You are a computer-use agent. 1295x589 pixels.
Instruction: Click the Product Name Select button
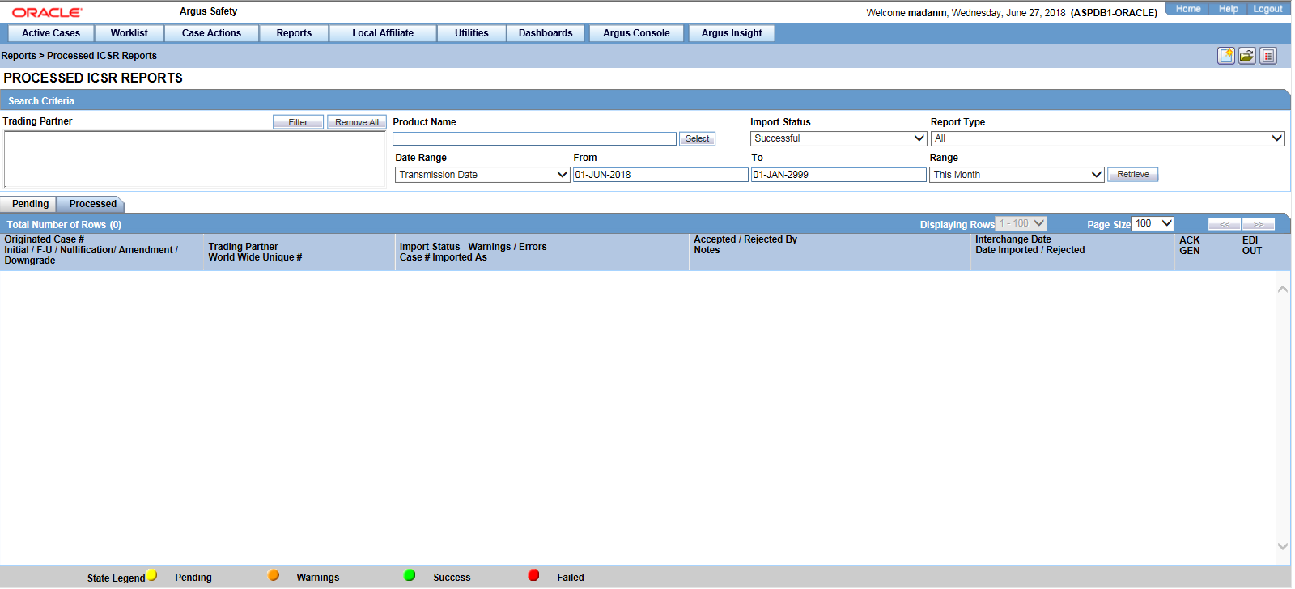pyautogui.click(x=697, y=139)
